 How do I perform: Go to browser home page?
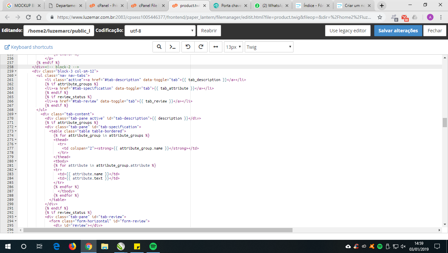click(x=39, y=17)
